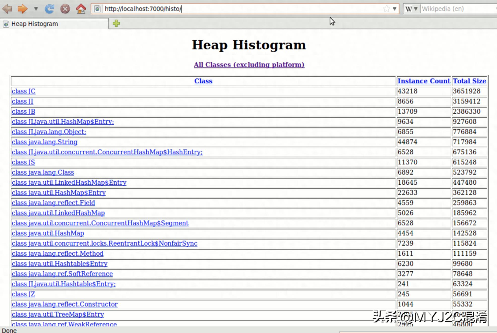Click the Home icon
This screenshot has width=497, height=333.
(81, 9)
